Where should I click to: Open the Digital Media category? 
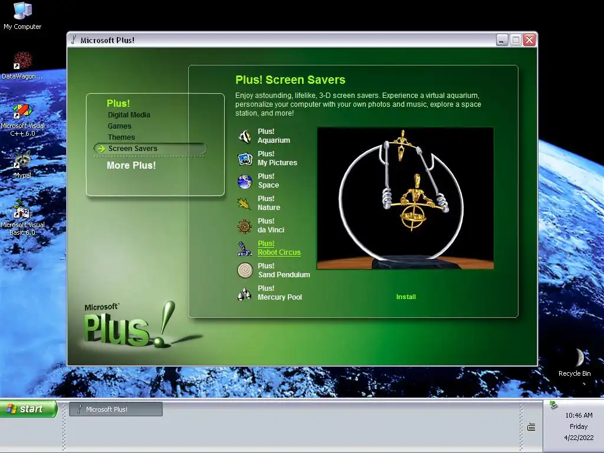pos(129,115)
